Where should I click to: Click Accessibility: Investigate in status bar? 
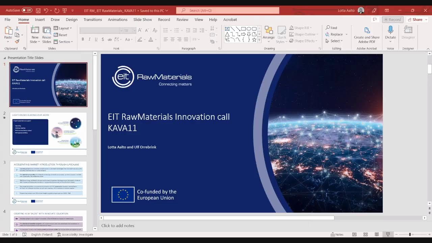pyautogui.click(x=75, y=234)
